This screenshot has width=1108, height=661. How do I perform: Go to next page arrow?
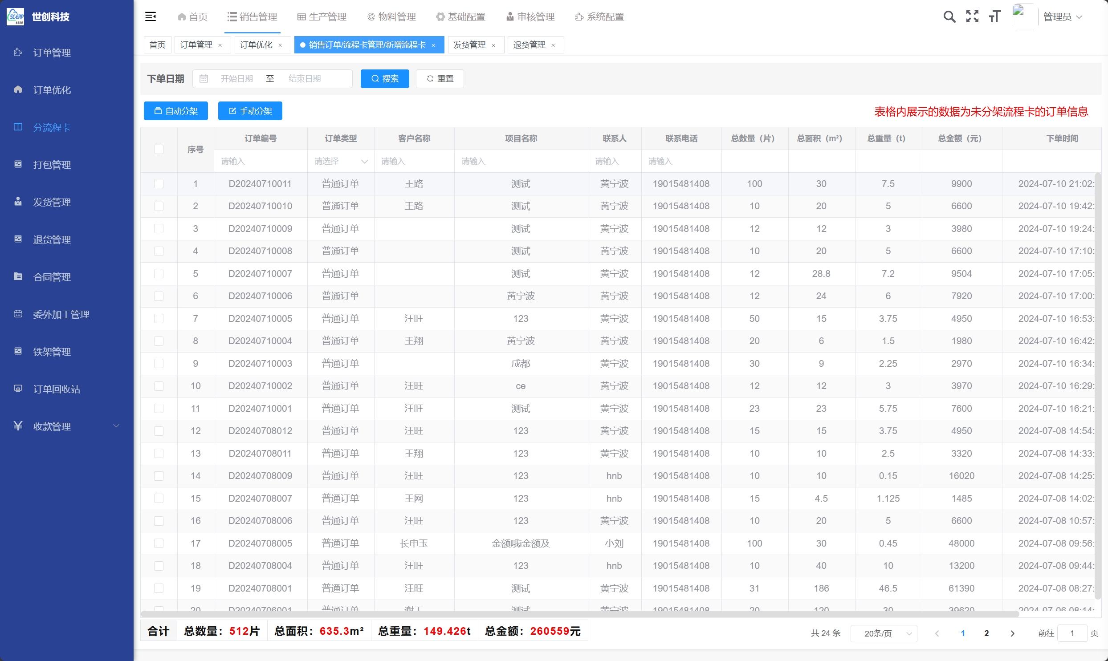1012,633
